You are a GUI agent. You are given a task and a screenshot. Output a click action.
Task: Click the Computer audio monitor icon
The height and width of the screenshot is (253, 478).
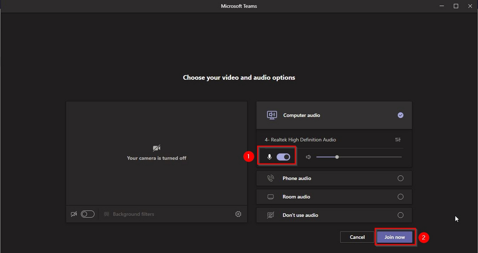[x=272, y=115]
